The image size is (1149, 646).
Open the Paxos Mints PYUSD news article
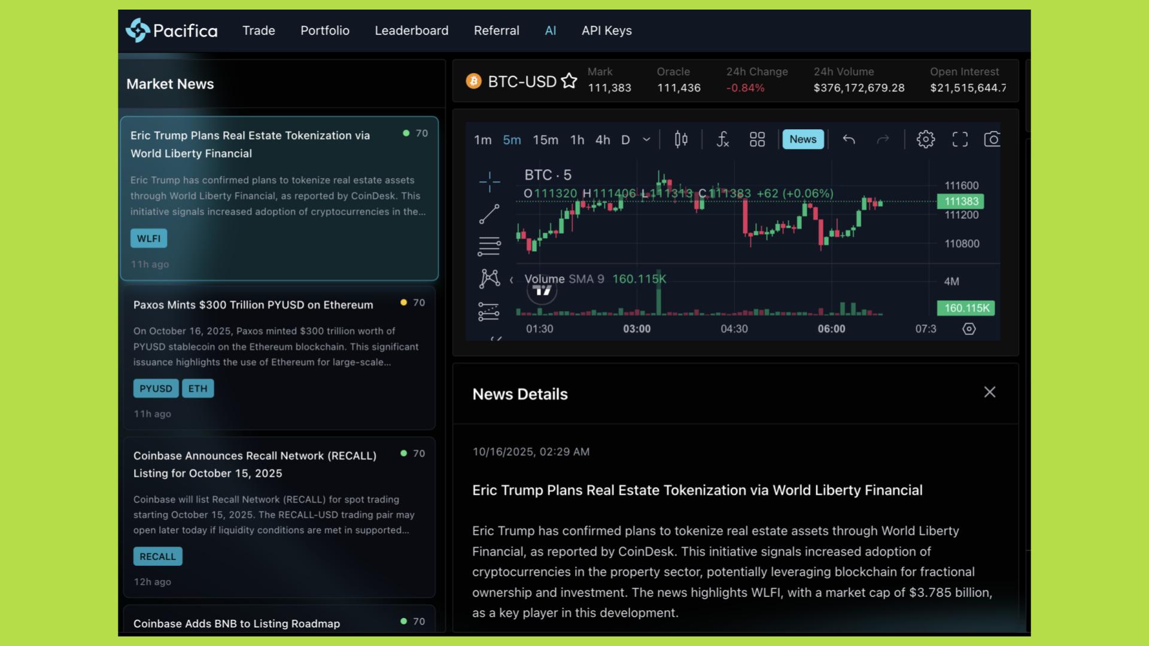tap(253, 305)
